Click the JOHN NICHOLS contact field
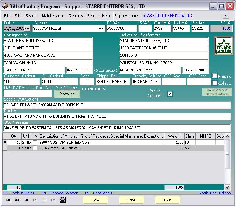Image resolution: width=236 pixels, height=207 pixels. click(x=34, y=70)
